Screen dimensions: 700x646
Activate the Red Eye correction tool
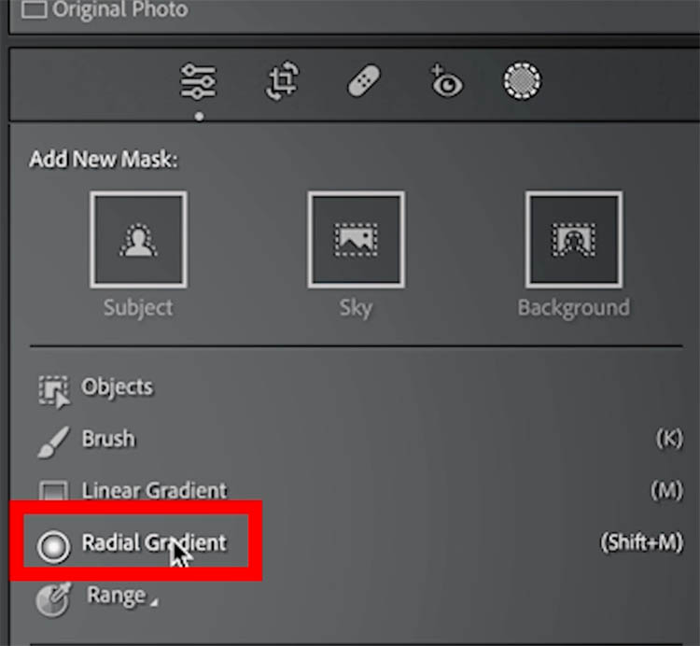446,83
